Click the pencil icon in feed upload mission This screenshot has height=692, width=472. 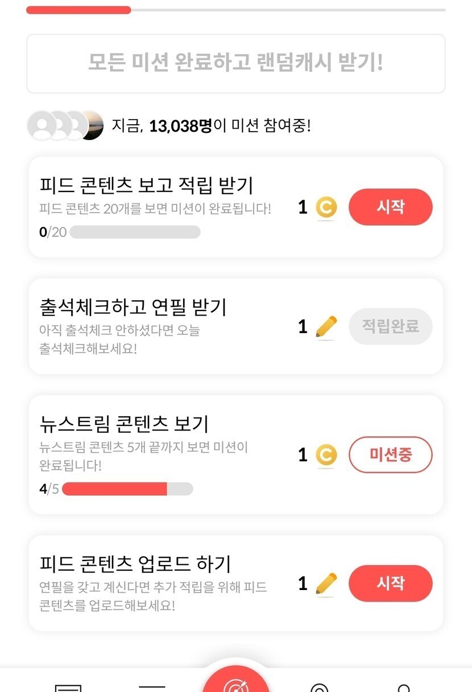[326, 583]
